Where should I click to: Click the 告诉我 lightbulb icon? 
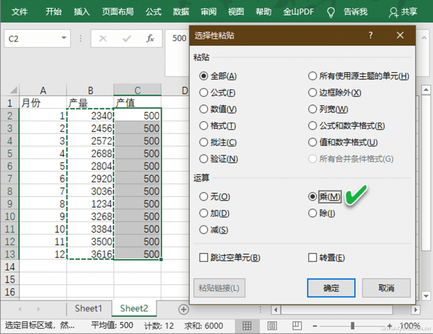point(330,12)
